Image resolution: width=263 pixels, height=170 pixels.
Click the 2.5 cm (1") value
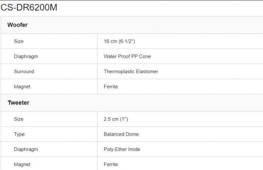(116, 119)
